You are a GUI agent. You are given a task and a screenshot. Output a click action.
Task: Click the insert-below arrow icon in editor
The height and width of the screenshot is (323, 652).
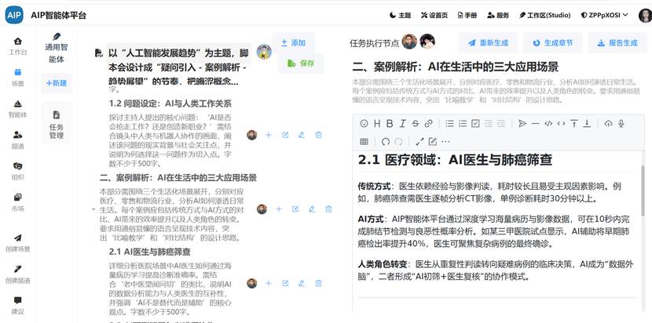587,123
